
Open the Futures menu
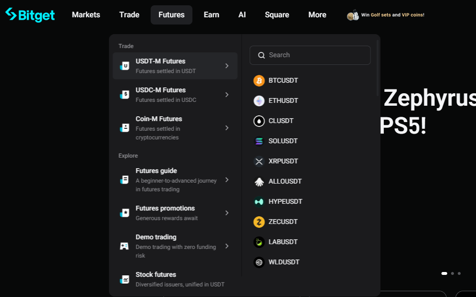tap(171, 14)
